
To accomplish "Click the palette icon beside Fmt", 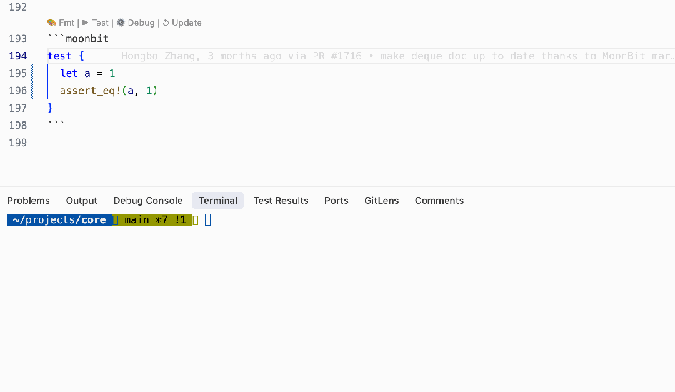I will tap(52, 23).
